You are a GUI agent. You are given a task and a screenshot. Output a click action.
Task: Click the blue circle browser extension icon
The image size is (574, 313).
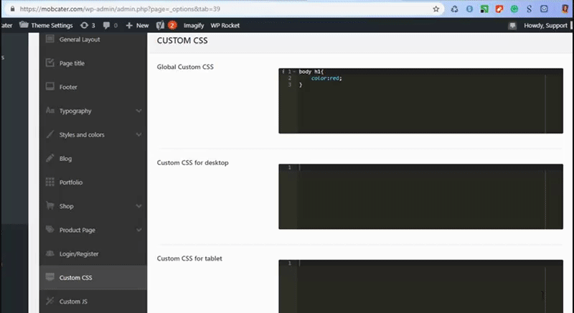[469, 9]
